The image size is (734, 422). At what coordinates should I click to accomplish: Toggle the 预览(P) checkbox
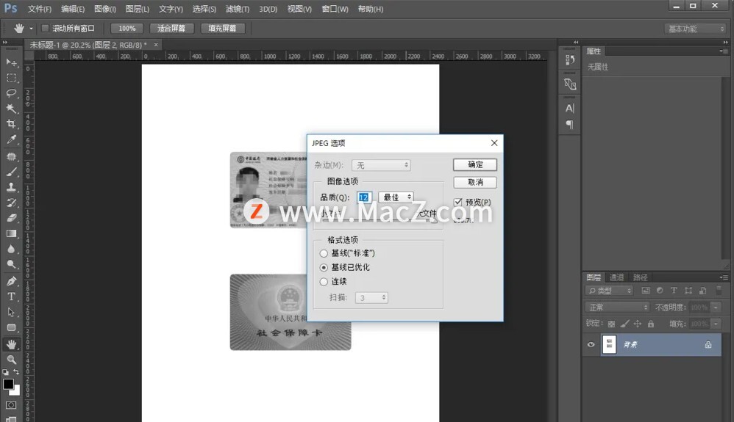[458, 202]
